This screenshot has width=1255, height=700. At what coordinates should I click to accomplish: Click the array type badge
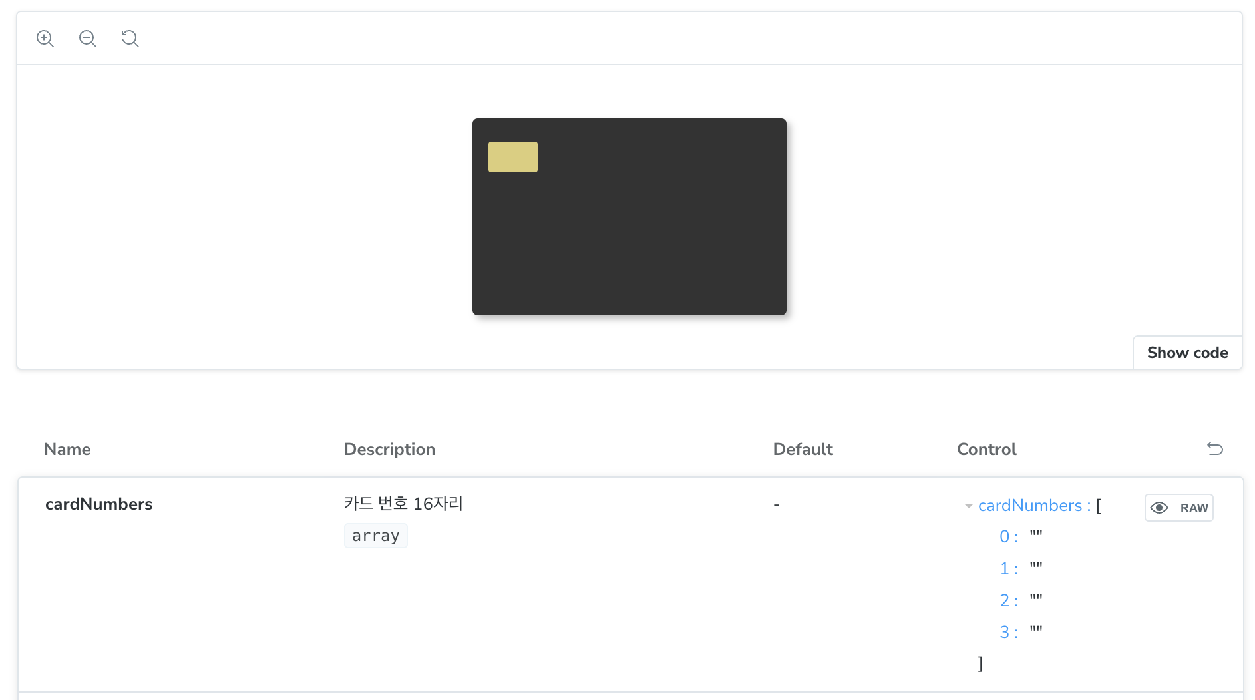(376, 536)
